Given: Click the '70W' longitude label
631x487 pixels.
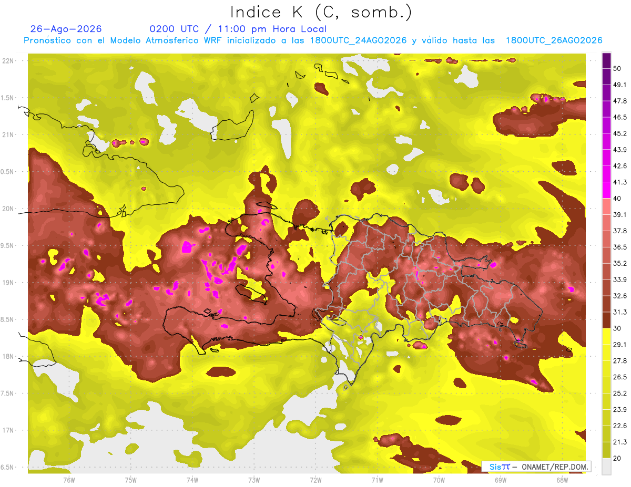Looking at the screenshot, I should (439, 480).
